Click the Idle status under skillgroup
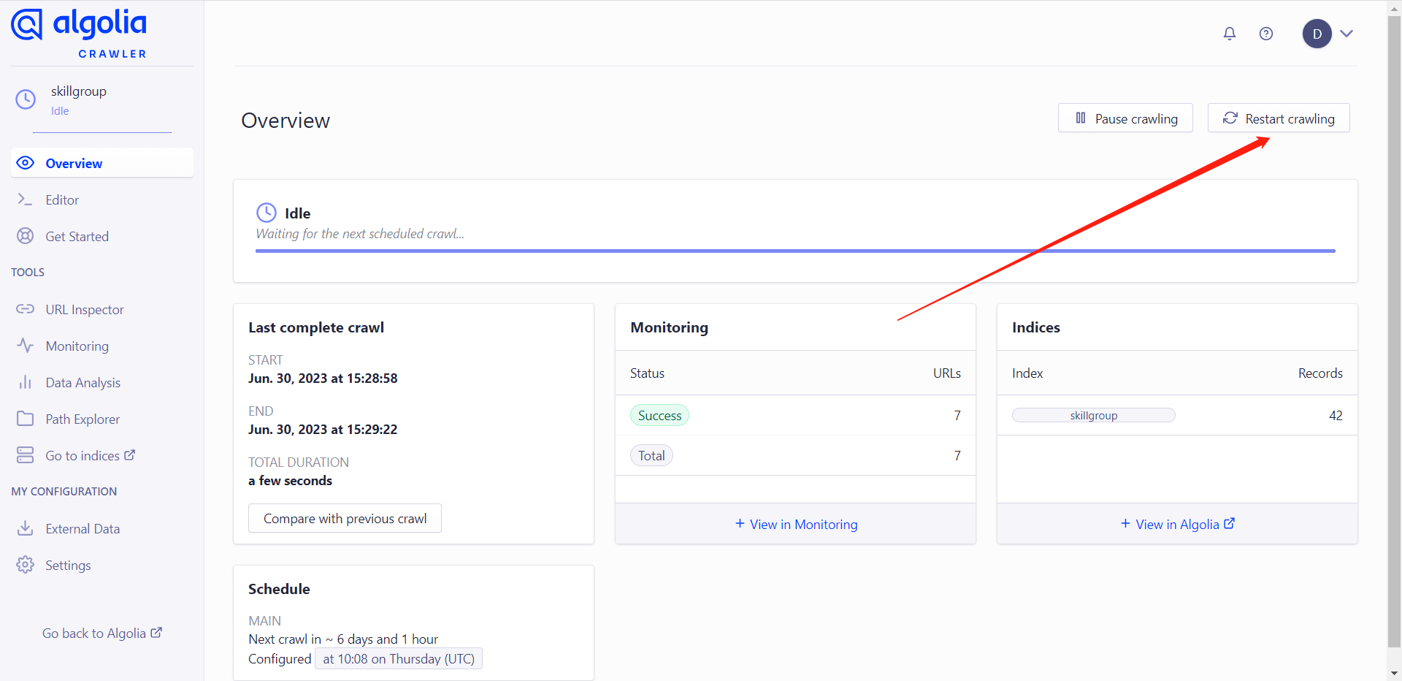 [60, 111]
